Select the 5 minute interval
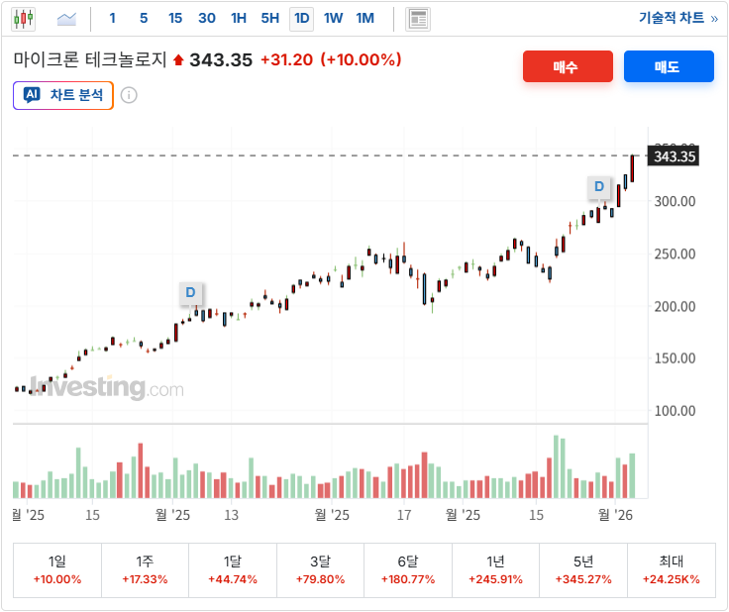 (x=144, y=19)
